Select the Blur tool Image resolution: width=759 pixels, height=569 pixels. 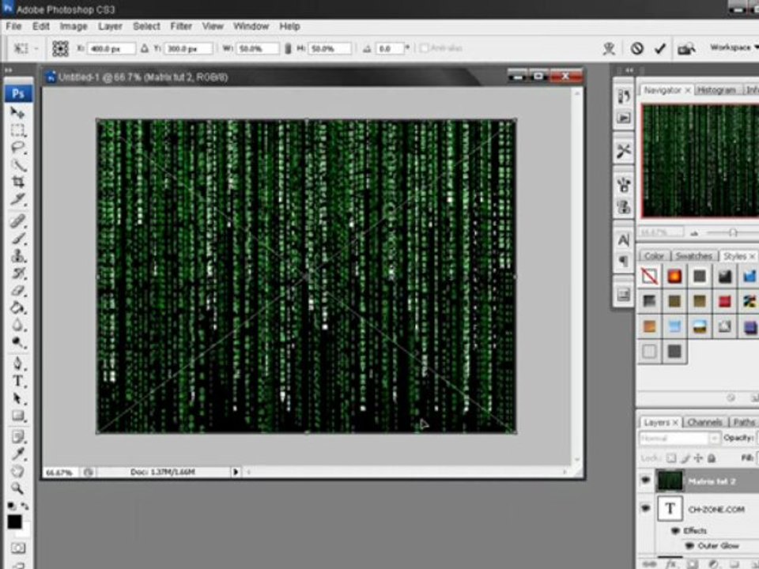18,325
